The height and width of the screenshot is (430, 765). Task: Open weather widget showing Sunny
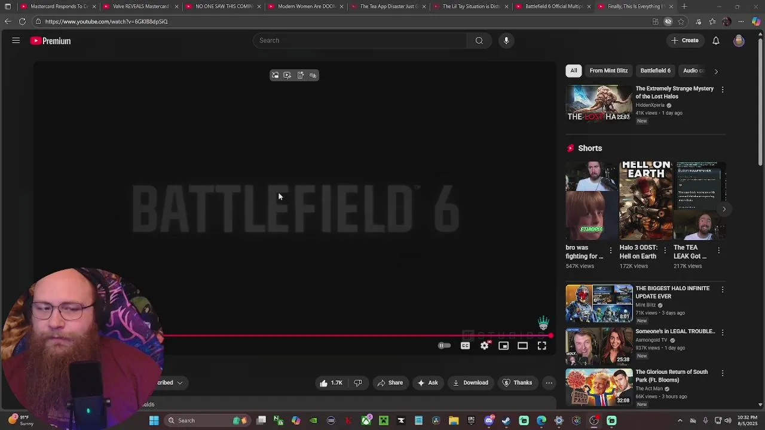point(21,420)
